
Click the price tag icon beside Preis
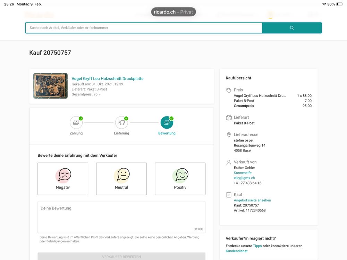point(229,90)
